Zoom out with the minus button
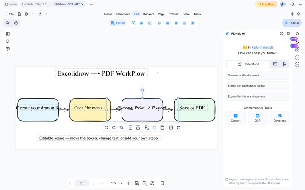The image size is (305, 190). point(102,183)
